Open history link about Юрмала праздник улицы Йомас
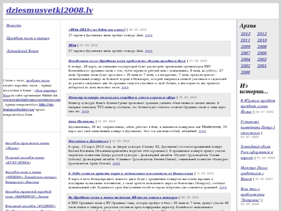 click(258, 106)
